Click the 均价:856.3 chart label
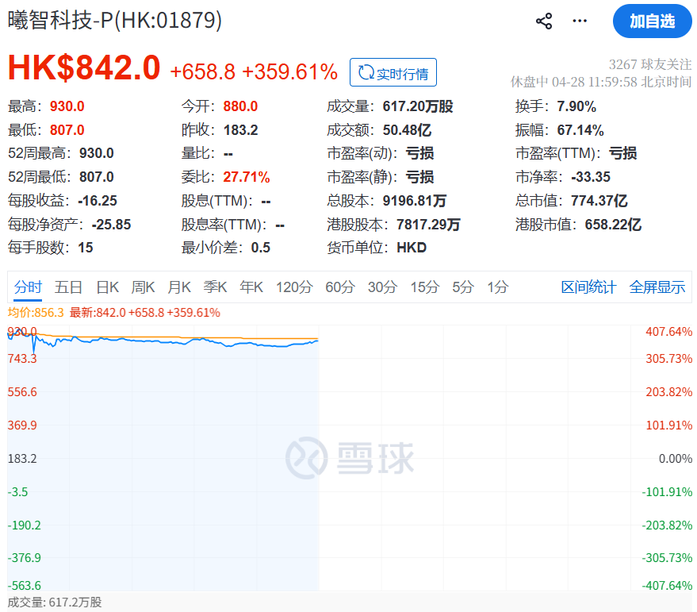 (36, 313)
